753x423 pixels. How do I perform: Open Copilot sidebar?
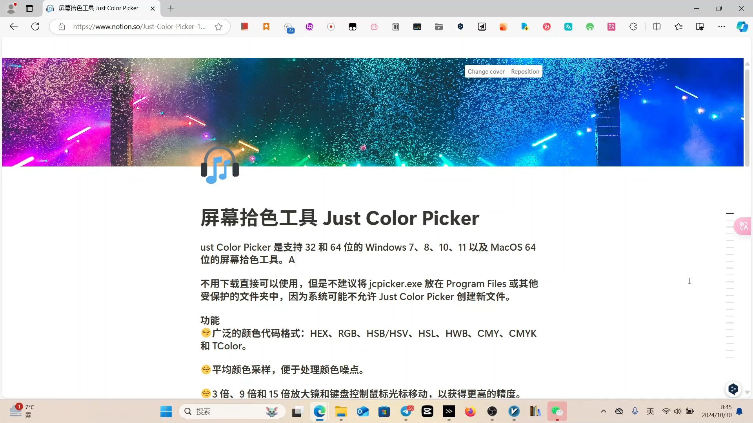742,27
